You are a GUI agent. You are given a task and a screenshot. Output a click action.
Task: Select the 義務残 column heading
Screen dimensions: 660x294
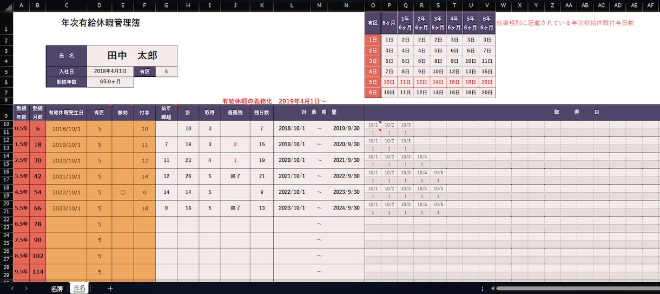point(235,113)
